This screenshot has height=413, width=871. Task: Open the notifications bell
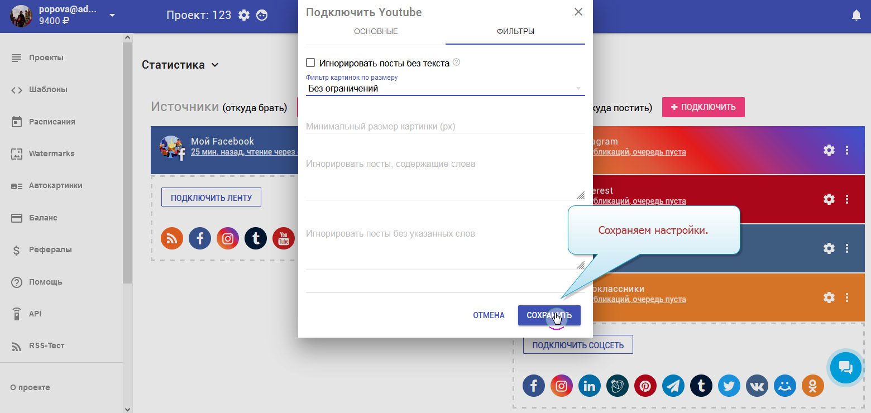pos(856,16)
